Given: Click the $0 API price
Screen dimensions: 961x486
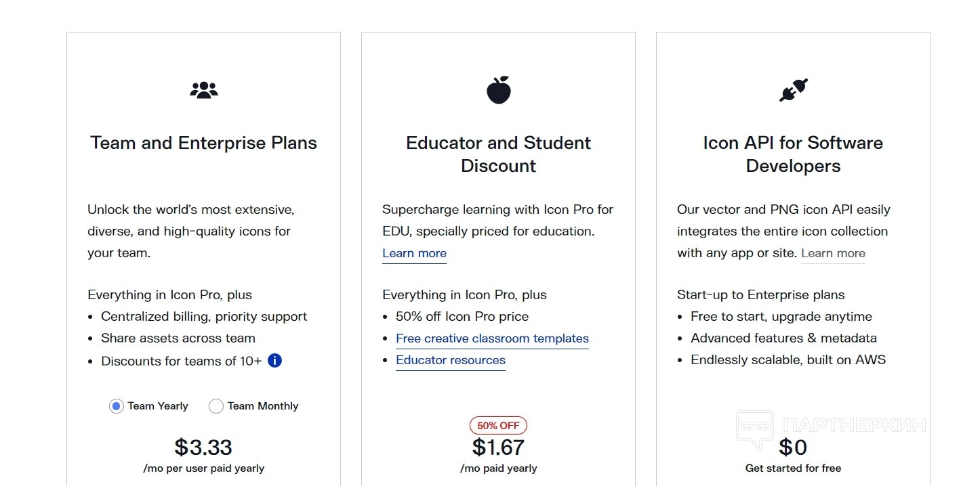Looking at the screenshot, I should [x=793, y=447].
